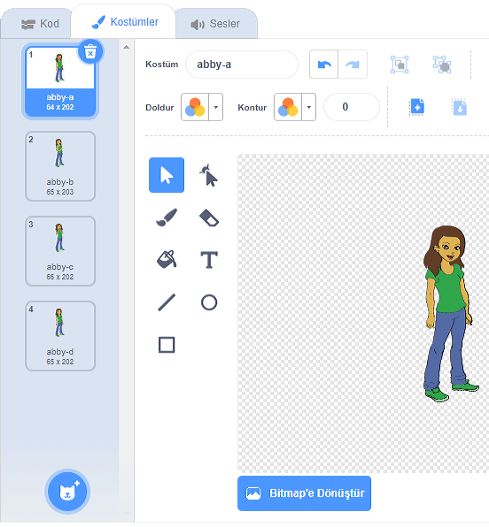Click the Group icon

tap(400, 65)
